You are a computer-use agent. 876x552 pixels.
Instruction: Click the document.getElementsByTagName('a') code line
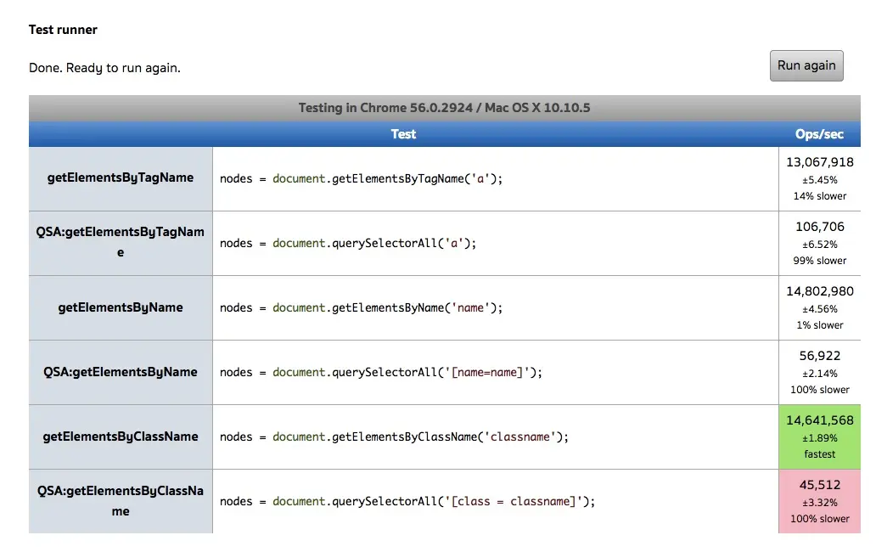coord(361,179)
